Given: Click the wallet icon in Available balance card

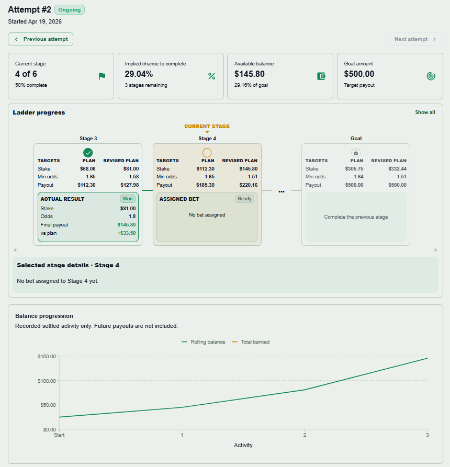Looking at the screenshot, I should pyautogui.click(x=321, y=76).
